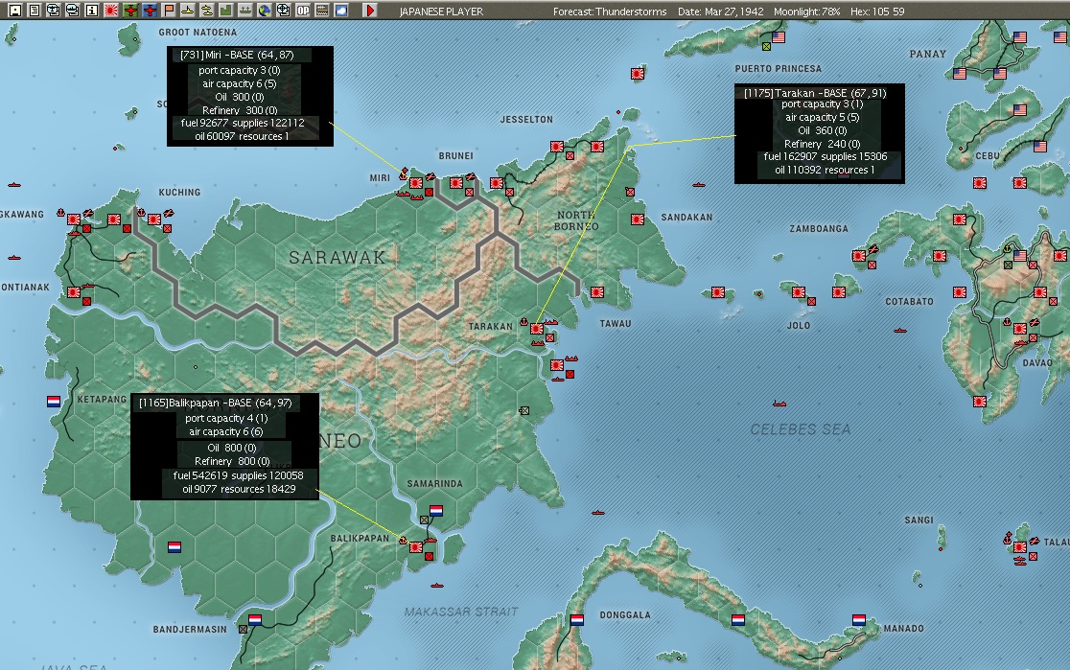Image resolution: width=1070 pixels, height=670 pixels.
Task: Click the red ship in the Celebes Sea
Action: (x=779, y=404)
